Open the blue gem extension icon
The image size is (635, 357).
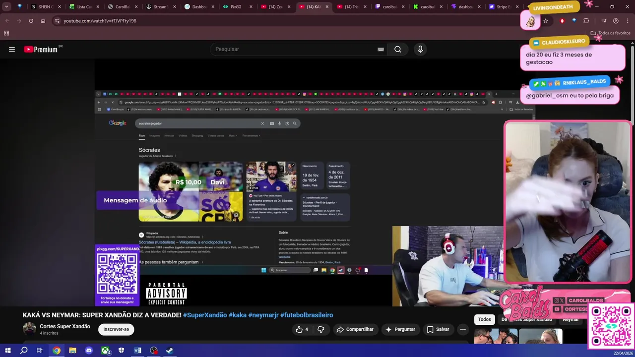574,21
